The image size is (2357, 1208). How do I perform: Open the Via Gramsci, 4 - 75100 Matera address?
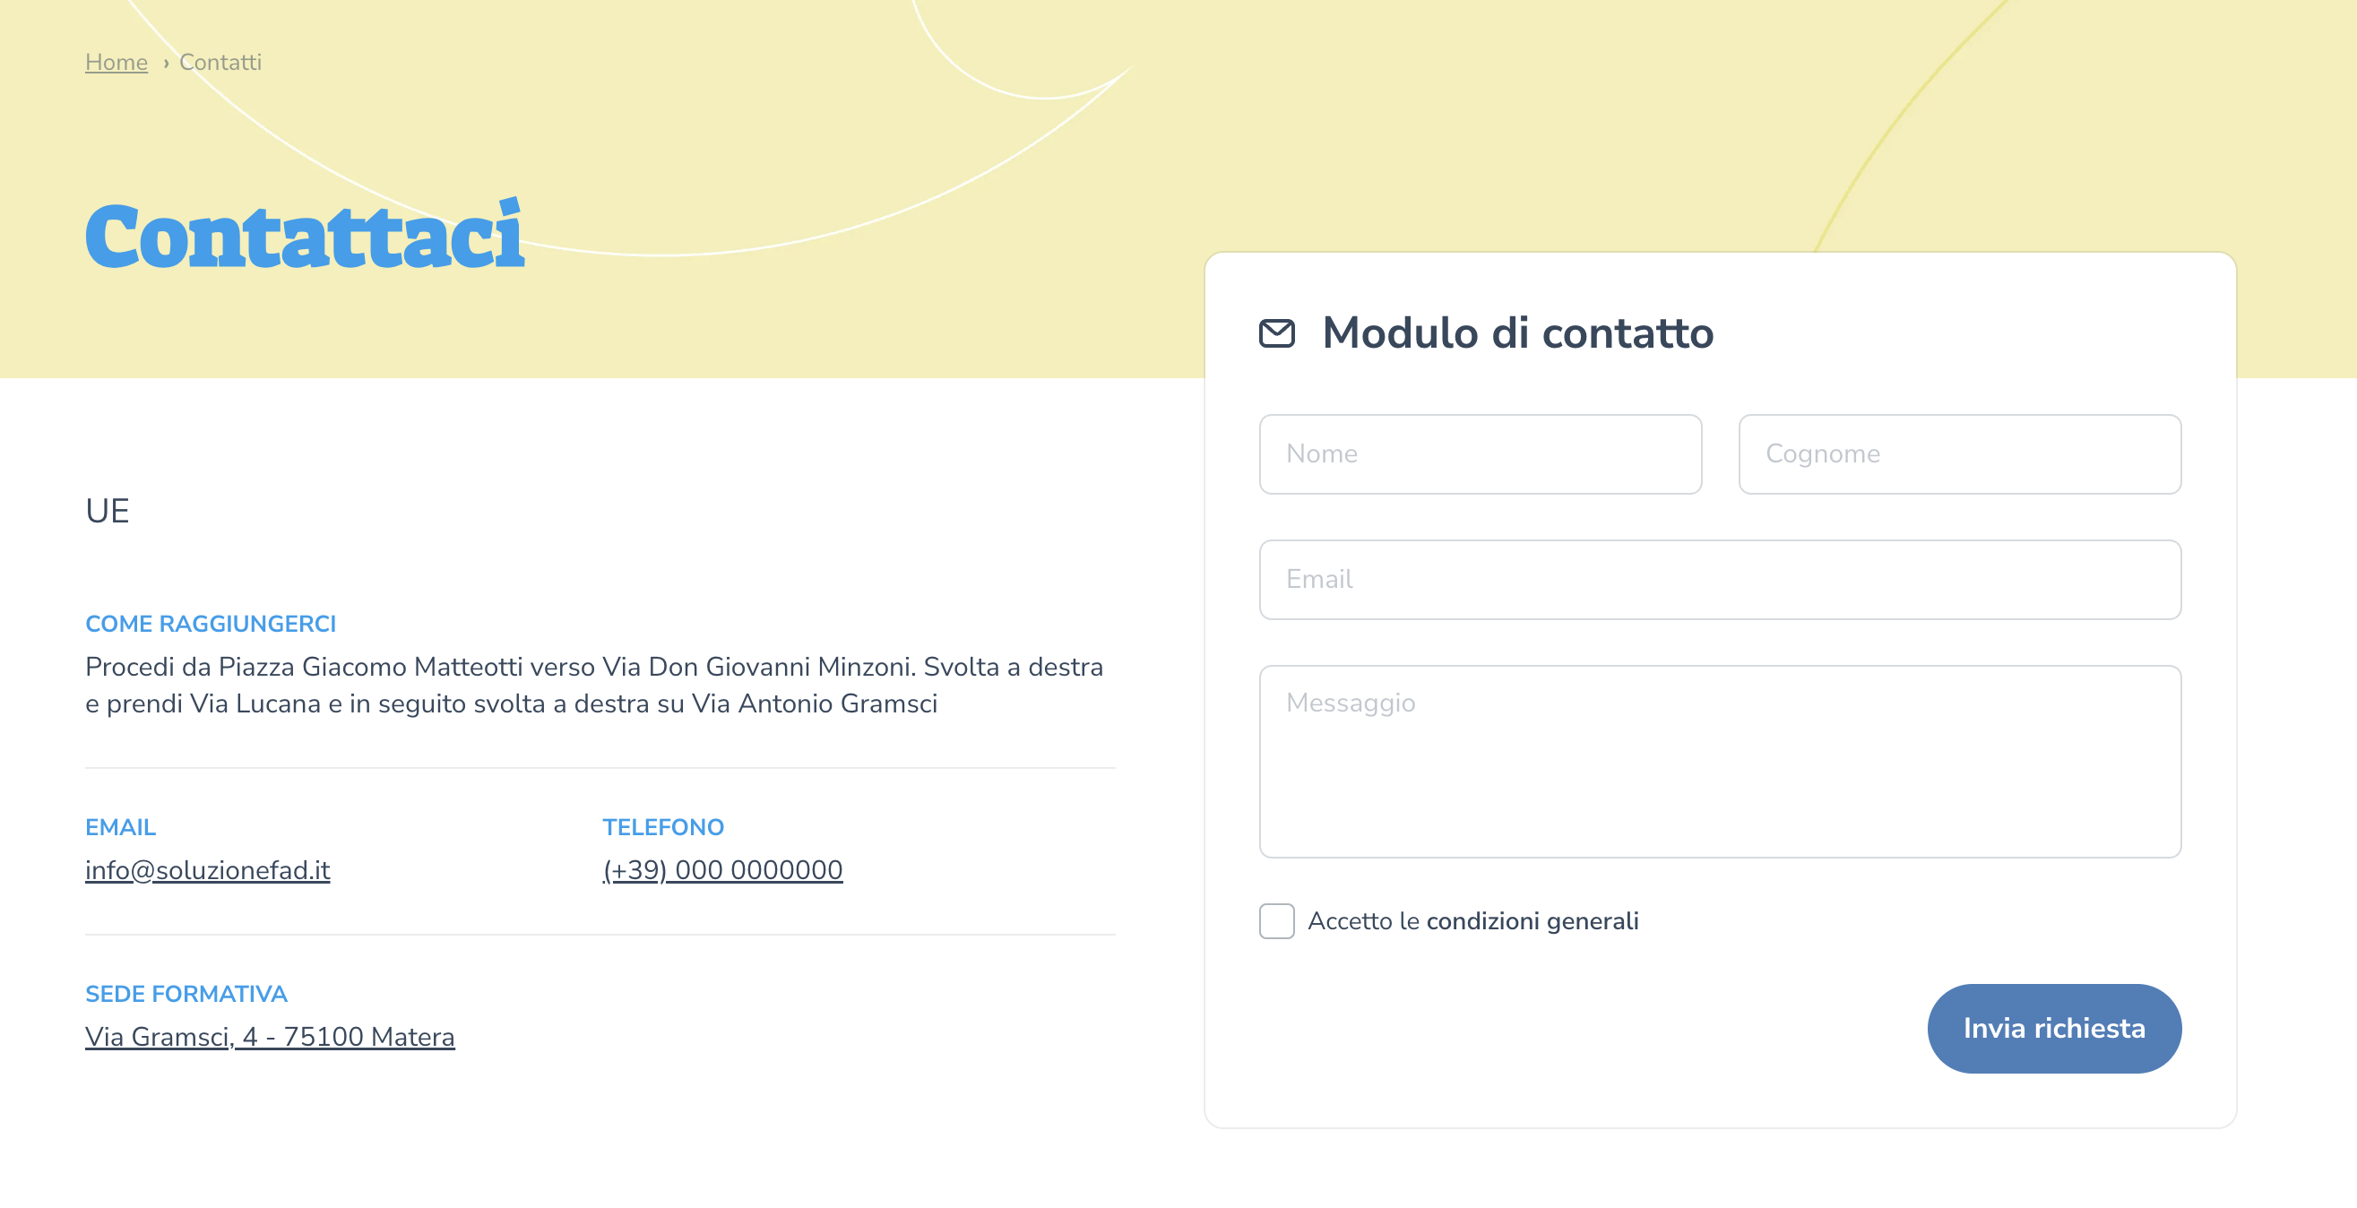(x=270, y=1036)
